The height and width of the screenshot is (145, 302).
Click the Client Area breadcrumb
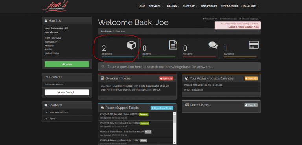click(120, 31)
